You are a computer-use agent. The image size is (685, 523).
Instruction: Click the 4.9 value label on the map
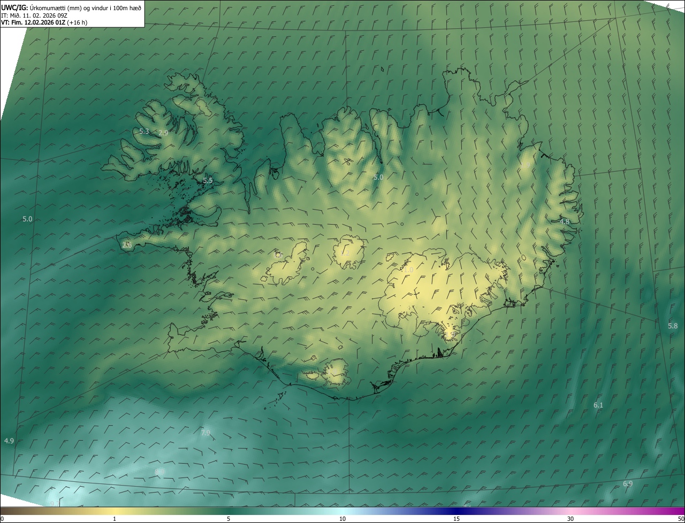[x=9, y=441]
